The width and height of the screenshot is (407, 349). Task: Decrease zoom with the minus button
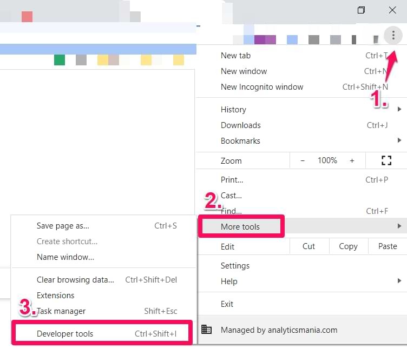[x=303, y=160]
